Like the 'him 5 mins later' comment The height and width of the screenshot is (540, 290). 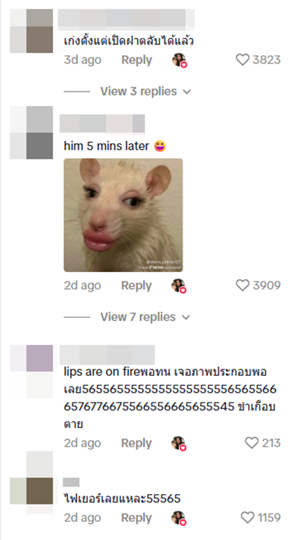coord(243,286)
